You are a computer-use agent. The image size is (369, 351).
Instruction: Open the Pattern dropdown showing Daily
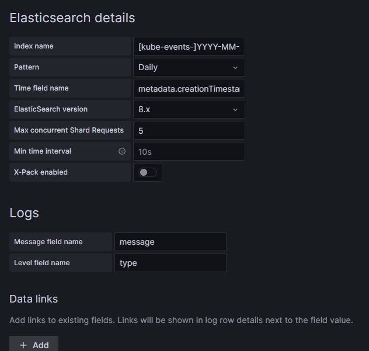click(x=189, y=67)
